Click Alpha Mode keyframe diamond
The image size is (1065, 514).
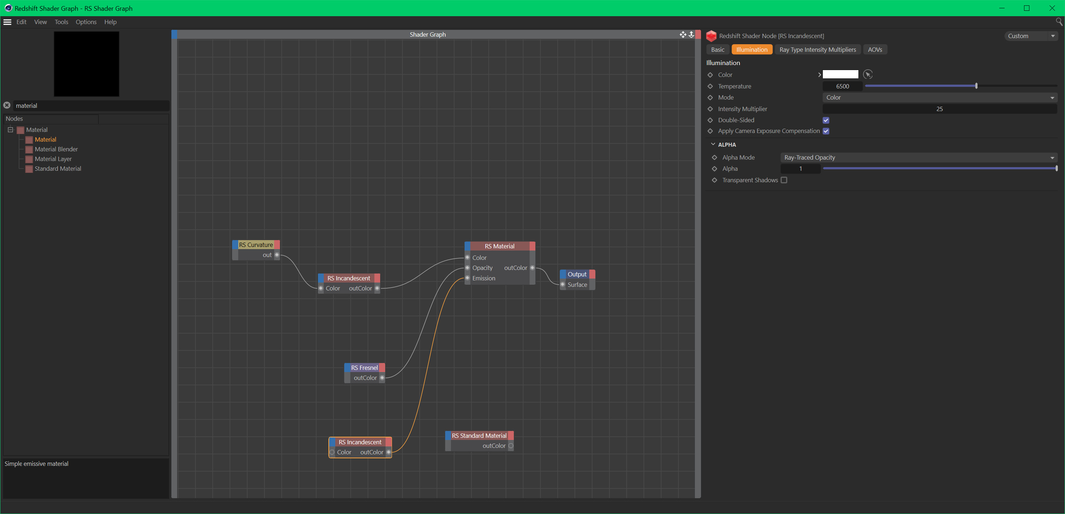coord(714,157)
